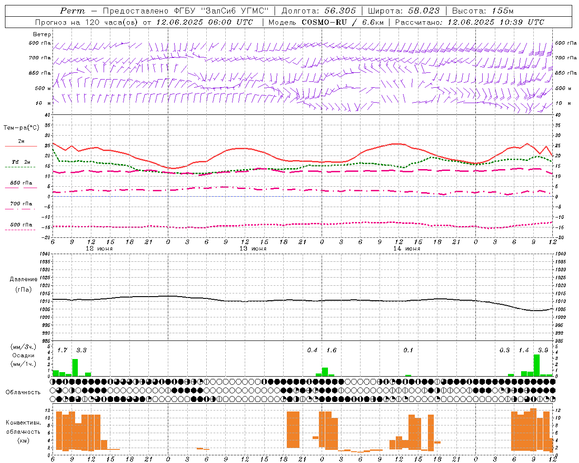
Task: Select the text Предоставлено ФГБУ "ЗапСиб УГМС"
Action: [186, 11]
